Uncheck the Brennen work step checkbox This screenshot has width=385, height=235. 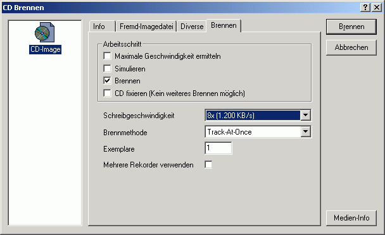107,81
